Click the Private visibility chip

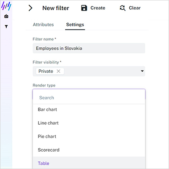tap(46, 71)
